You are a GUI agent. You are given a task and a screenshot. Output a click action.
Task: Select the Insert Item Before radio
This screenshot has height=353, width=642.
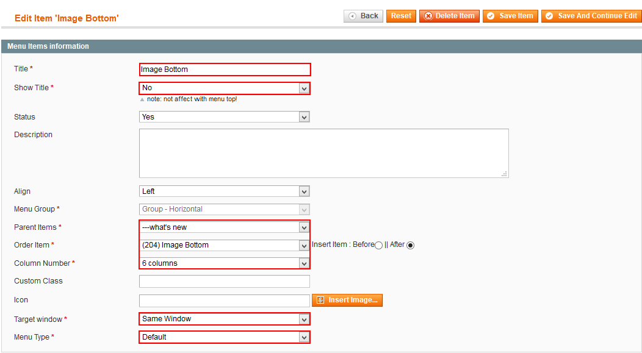(x=379, y=246)
